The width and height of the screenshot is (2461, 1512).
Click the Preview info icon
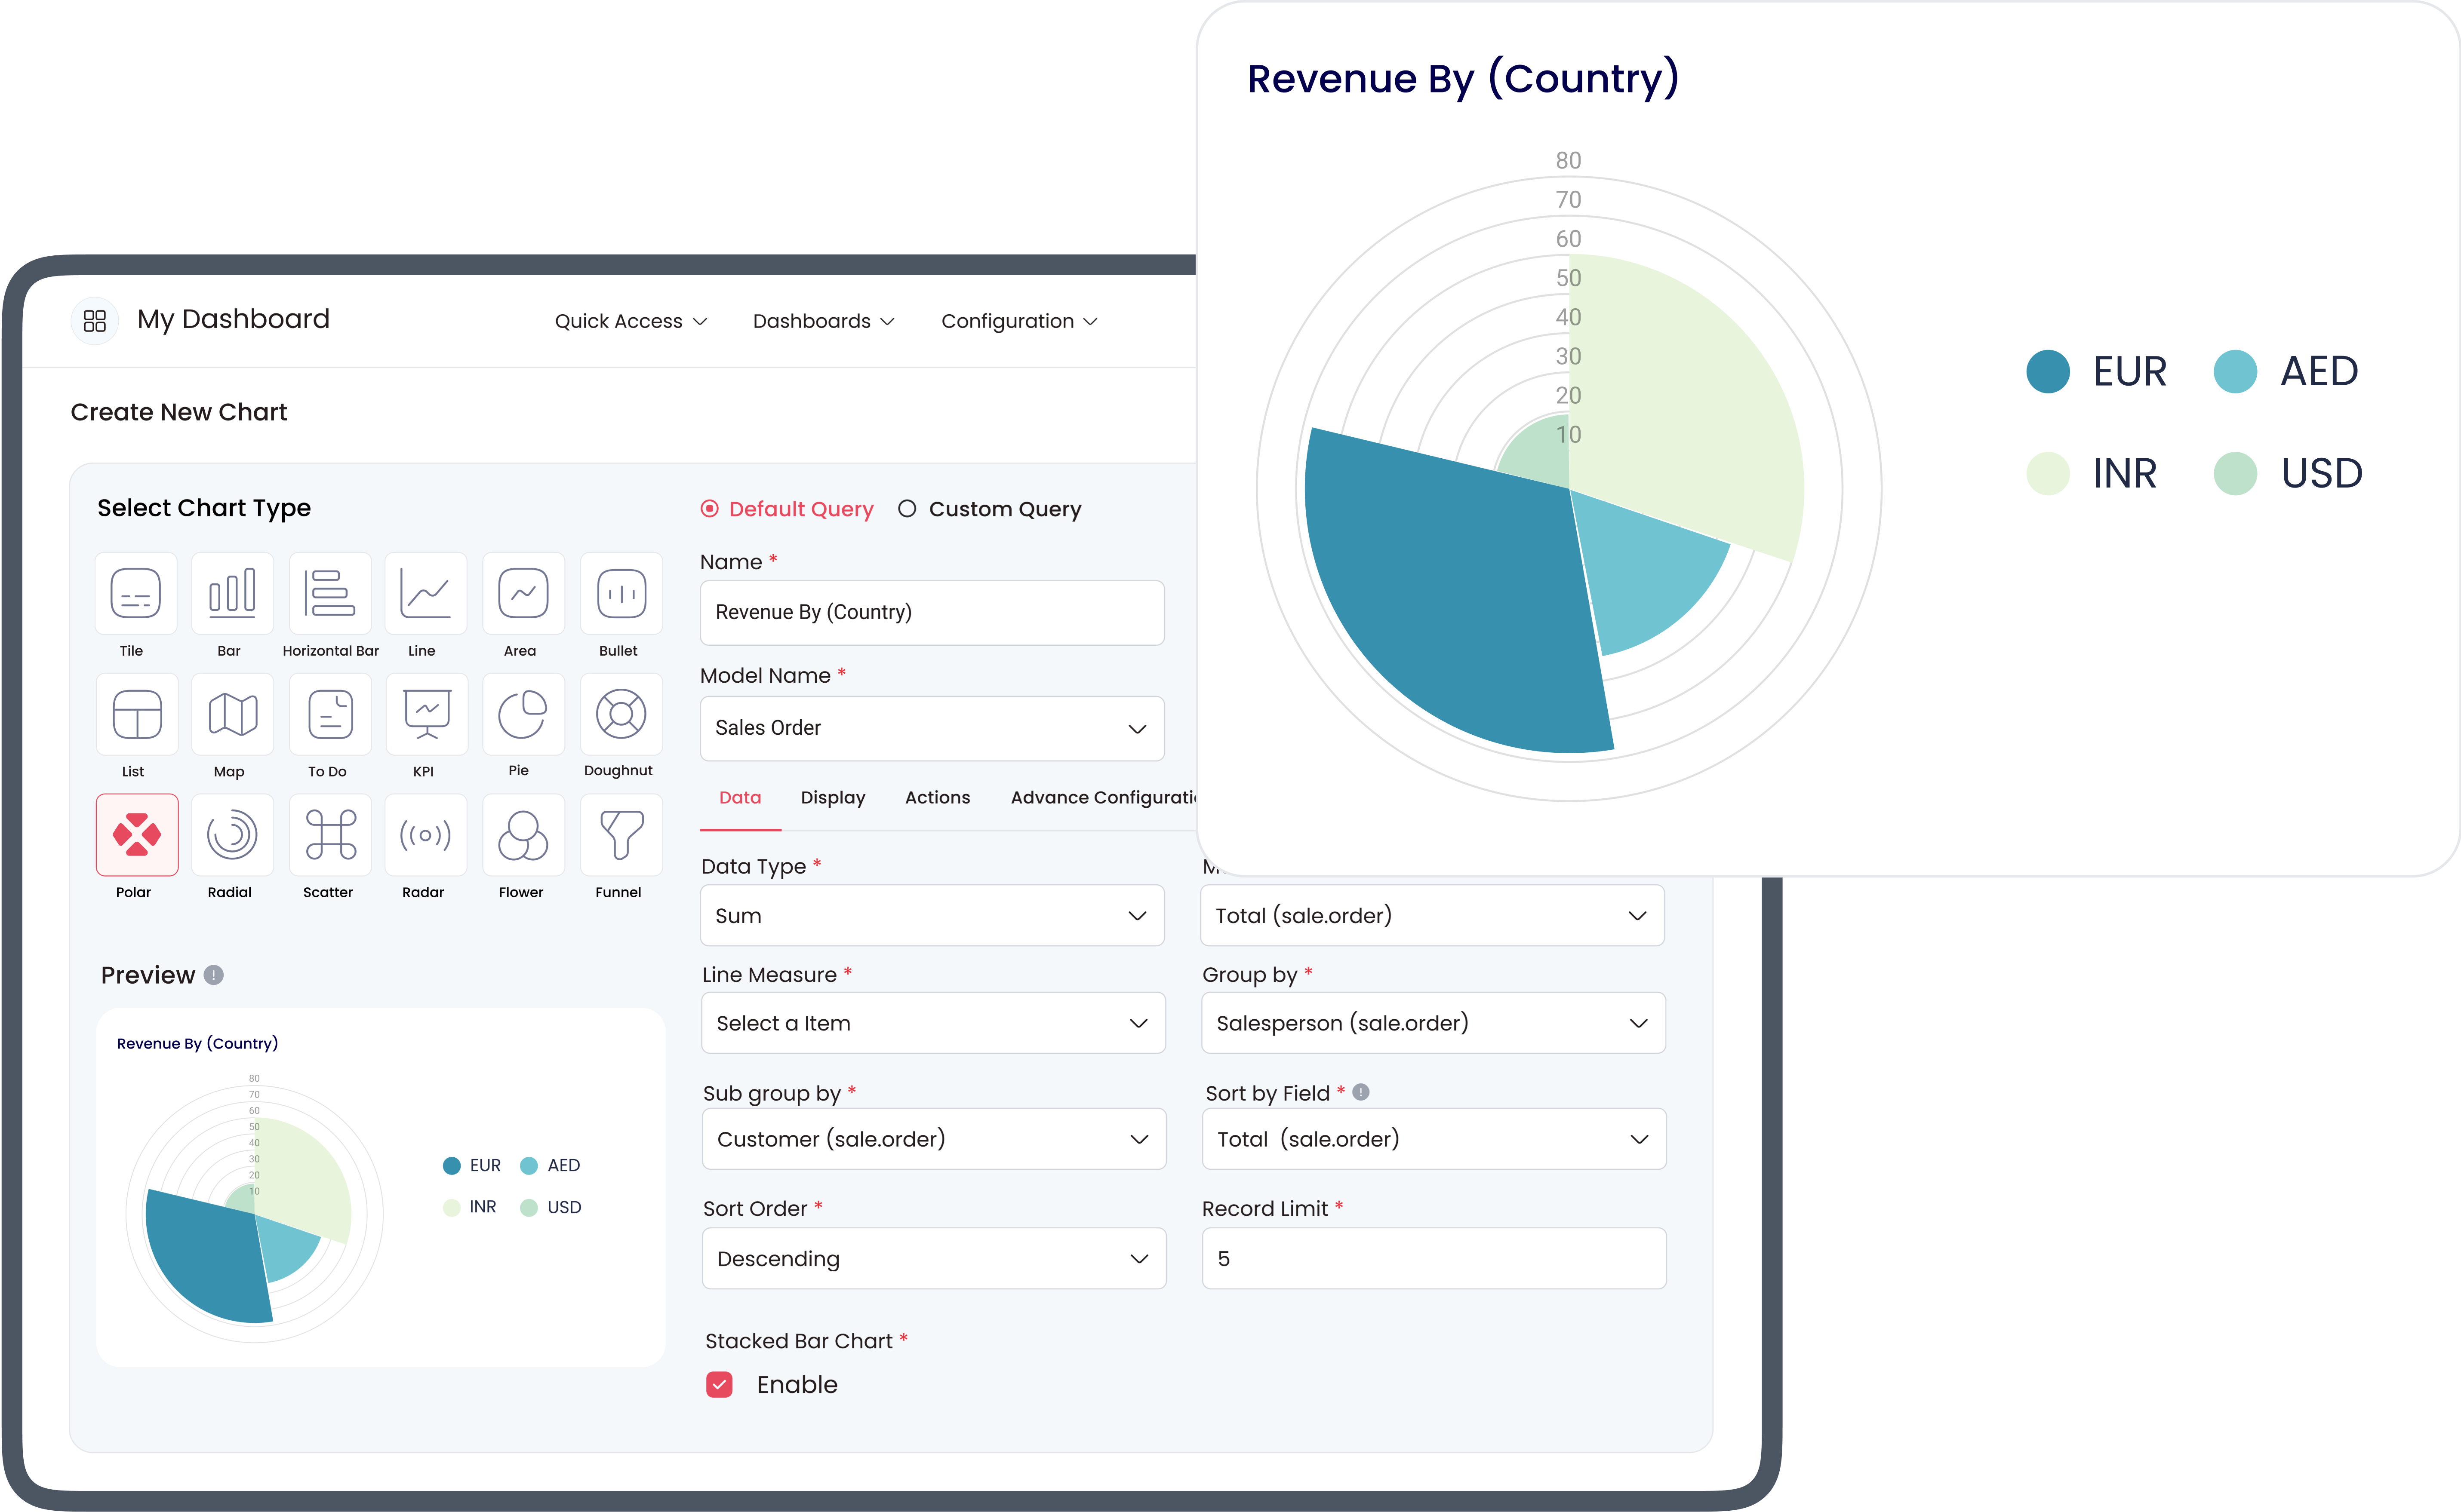click(213, 975)
